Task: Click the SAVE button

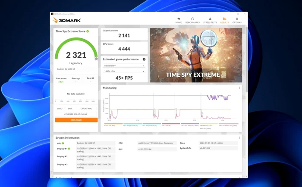Action: 70,109
